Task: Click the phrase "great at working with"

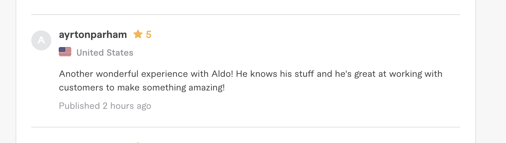Action: [x=398, y=74]
